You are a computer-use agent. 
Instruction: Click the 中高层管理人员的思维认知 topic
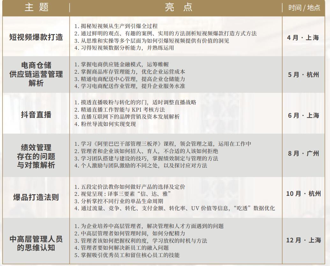coord(36,243)
